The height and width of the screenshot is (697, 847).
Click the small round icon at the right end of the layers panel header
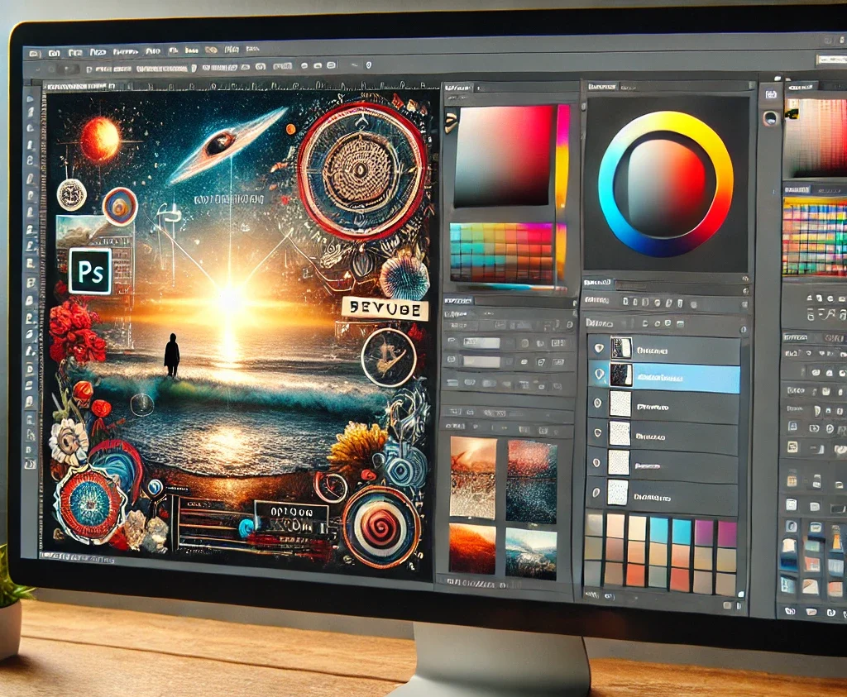click(x=744, y=329)
